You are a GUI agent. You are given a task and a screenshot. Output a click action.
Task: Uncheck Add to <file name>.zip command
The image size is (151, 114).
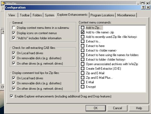[x=82, y=32]
